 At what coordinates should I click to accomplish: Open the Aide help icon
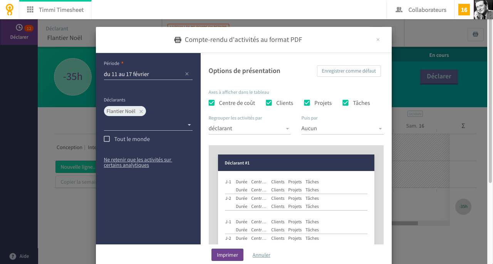tap(13, 256)
